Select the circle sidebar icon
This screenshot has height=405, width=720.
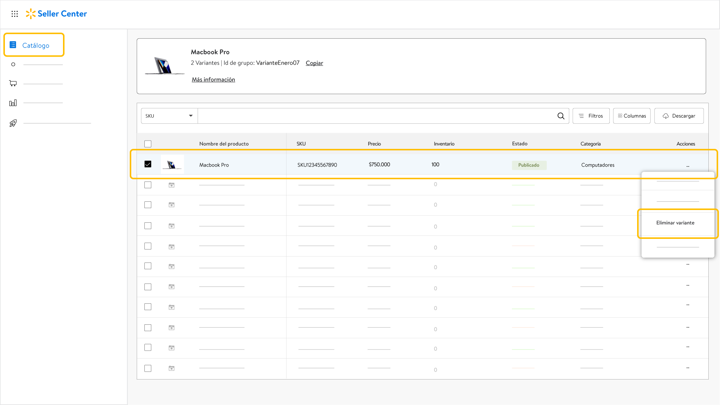[x=13, y=64]
